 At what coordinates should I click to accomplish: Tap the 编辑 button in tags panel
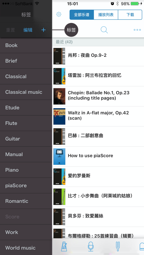coord(28,30)
